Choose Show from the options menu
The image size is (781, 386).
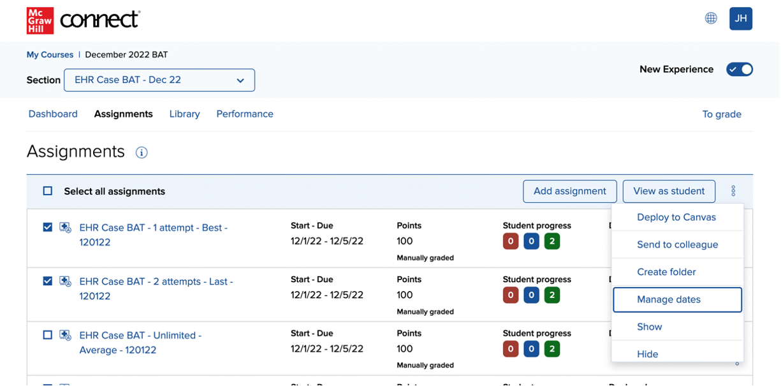point(677,327)
